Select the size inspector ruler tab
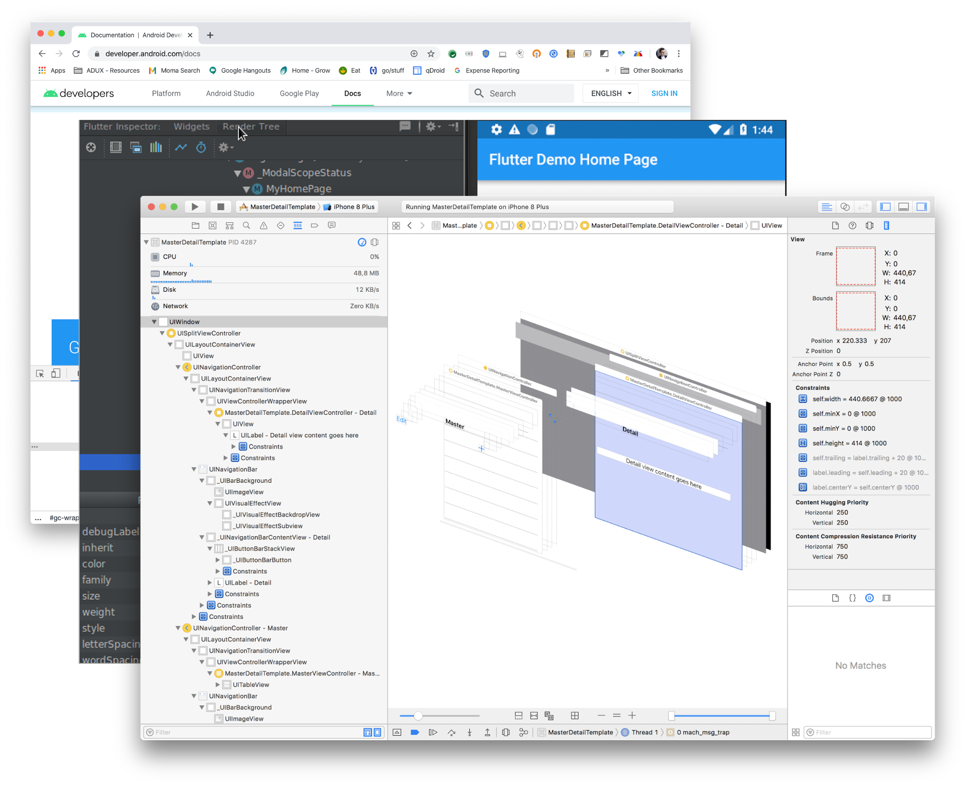The image size is (967, 787). (886, 225)
